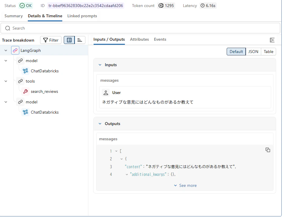
Task: Collapse the Outputs section
Action: point(100,124)
